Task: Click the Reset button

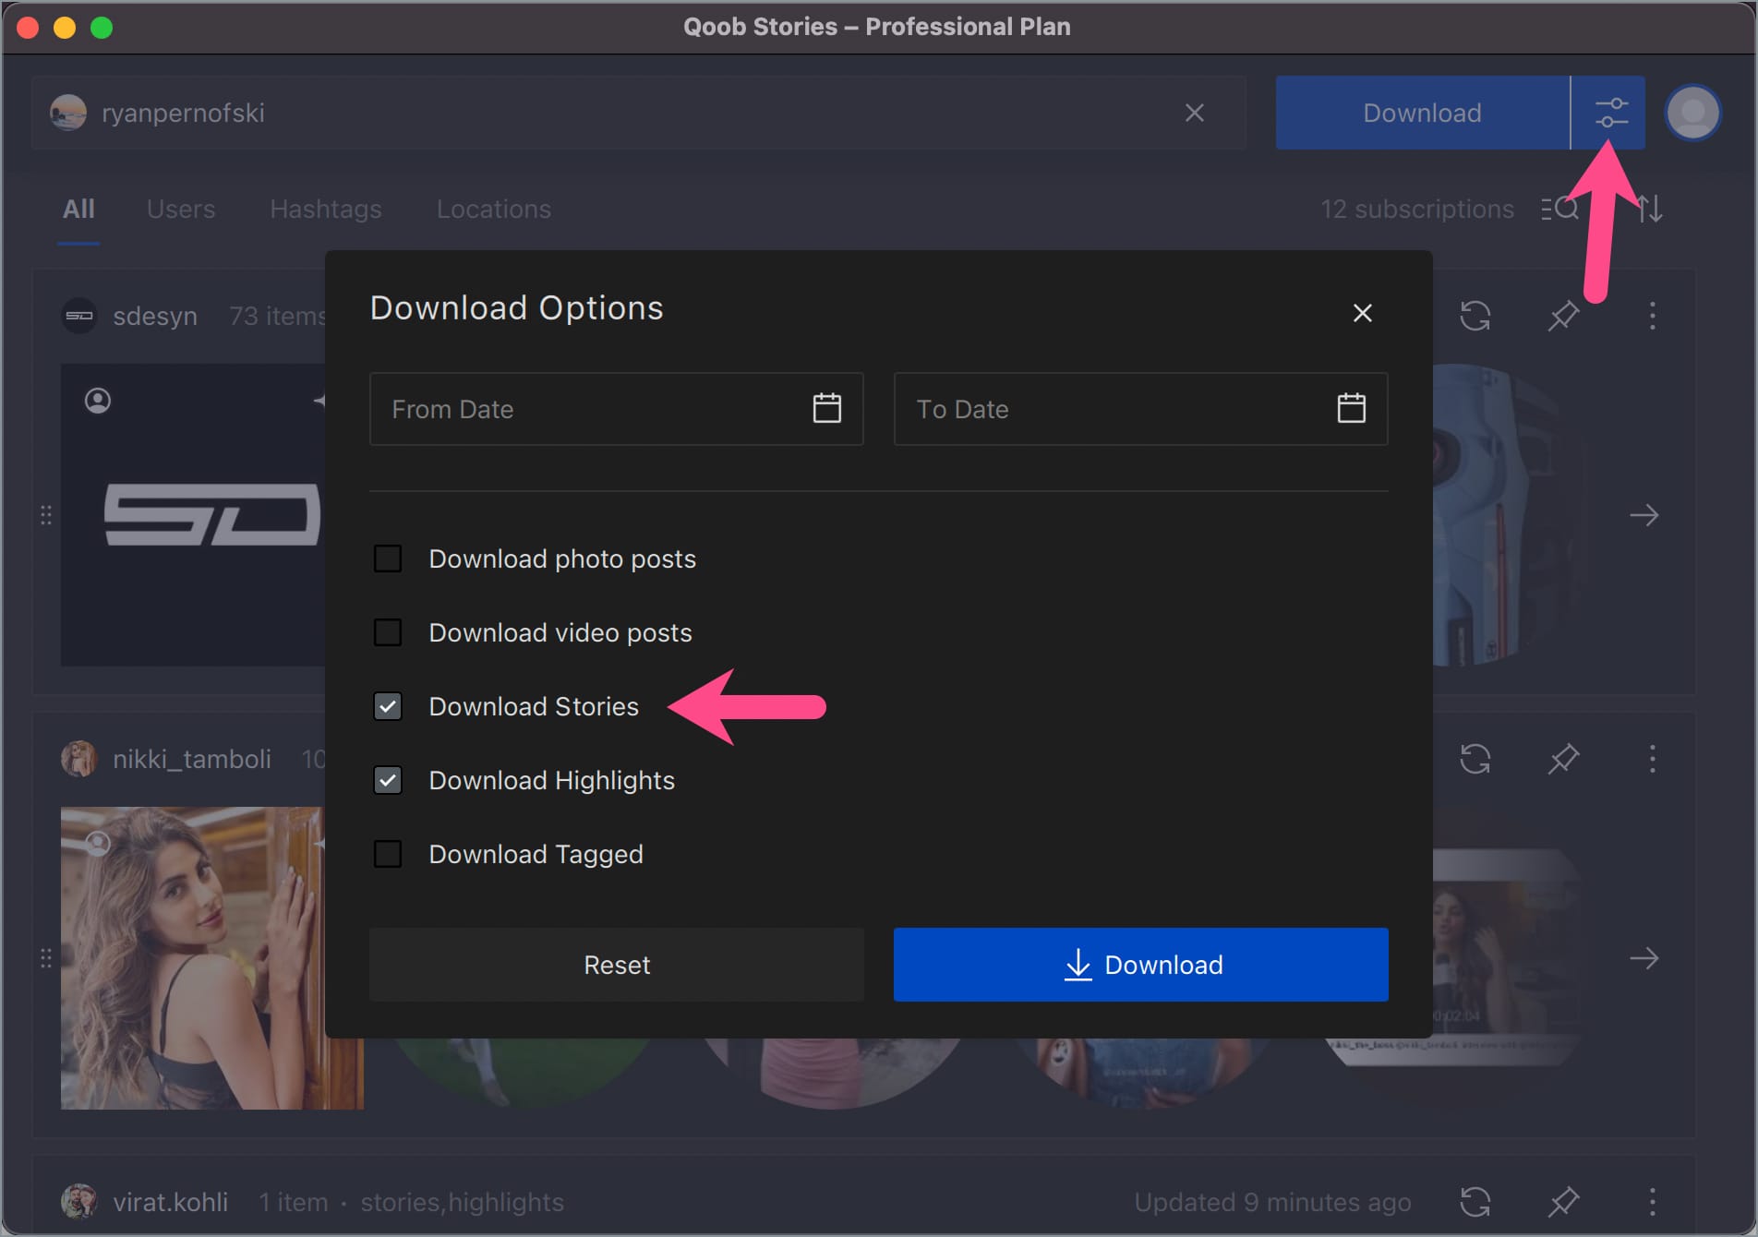Action: 617,965
